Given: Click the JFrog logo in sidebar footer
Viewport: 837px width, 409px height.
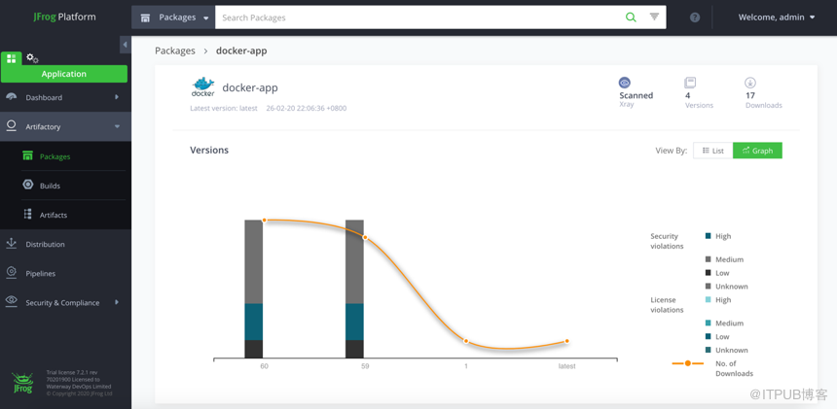Looking at the screenshot, I should [22, 382].
